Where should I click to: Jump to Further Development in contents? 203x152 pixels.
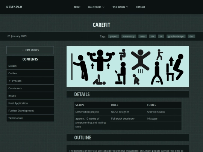(x=30, y=111)
